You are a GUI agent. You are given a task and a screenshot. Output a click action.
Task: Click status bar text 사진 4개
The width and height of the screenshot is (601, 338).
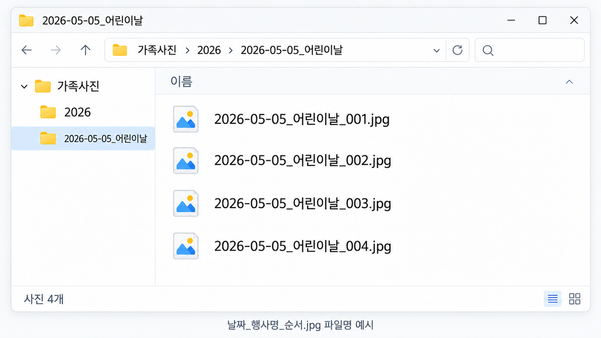[43, 299]
